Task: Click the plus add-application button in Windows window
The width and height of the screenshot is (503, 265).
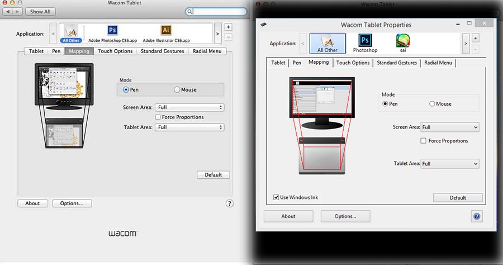Action: (x=476, y=38)
